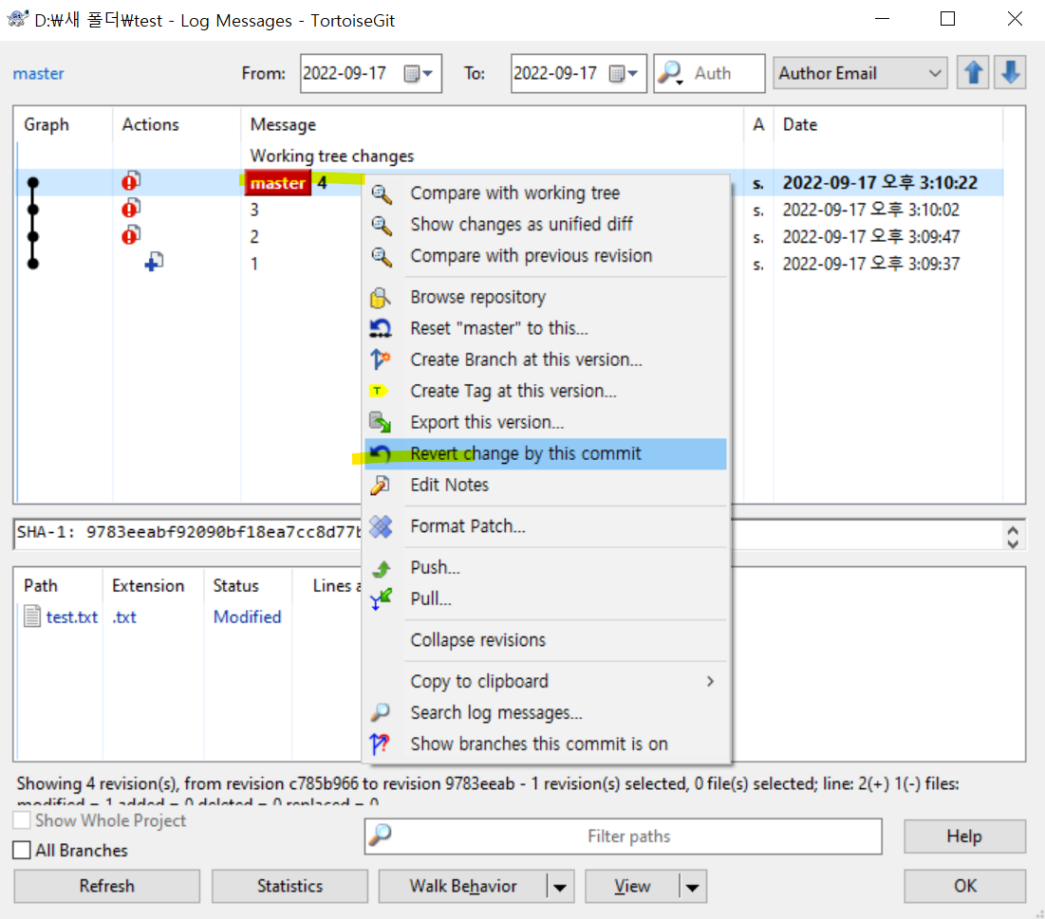Click the blue up arrow button
Image resolution: width=1045 pixels, height=919 pixels.
[973, 73]
